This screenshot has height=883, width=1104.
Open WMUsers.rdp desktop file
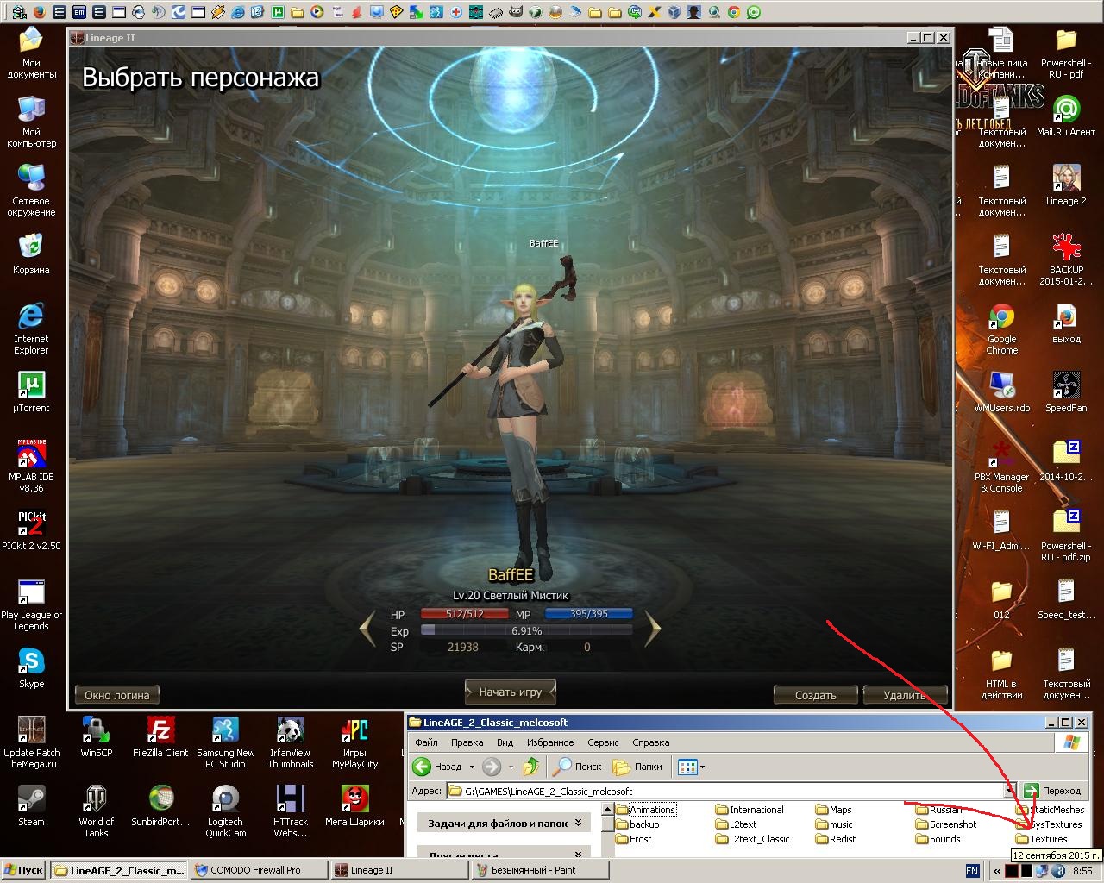[x=1001, y=391]
